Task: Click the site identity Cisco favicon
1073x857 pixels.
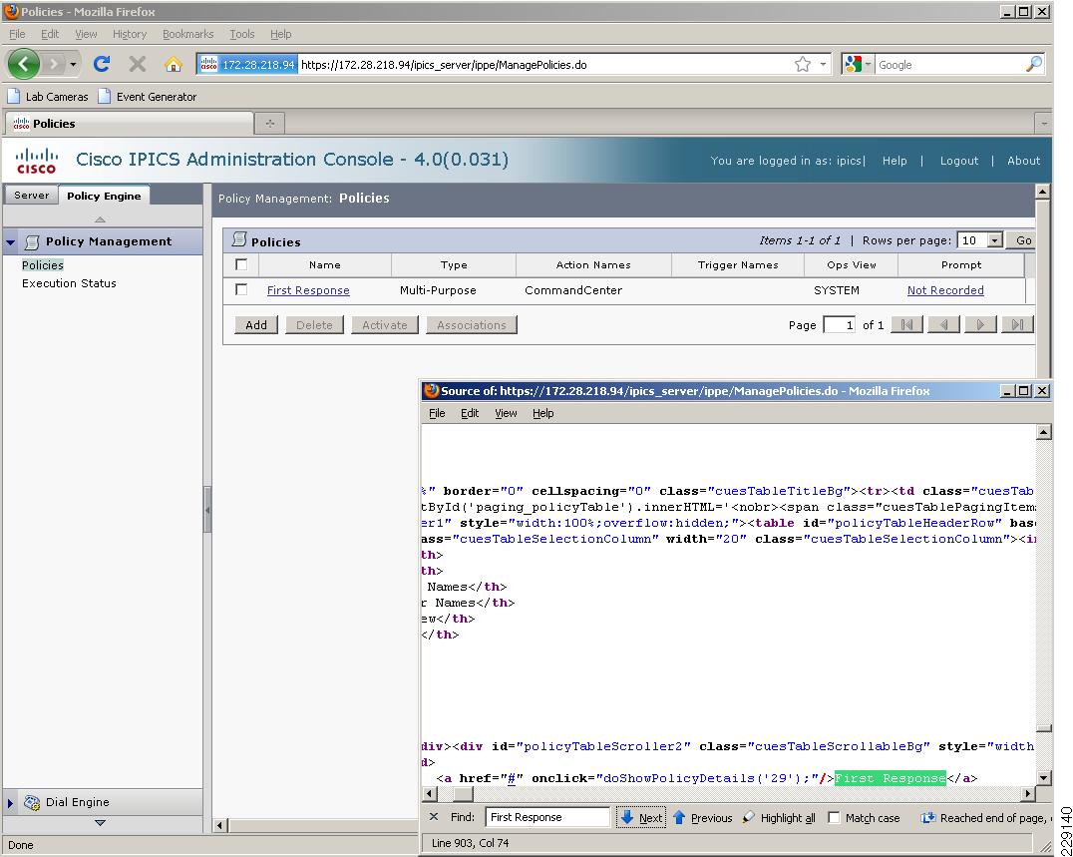Action: tap(209, 64)
